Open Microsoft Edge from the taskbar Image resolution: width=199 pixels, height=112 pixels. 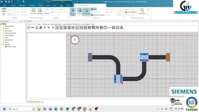coord(56,109)
